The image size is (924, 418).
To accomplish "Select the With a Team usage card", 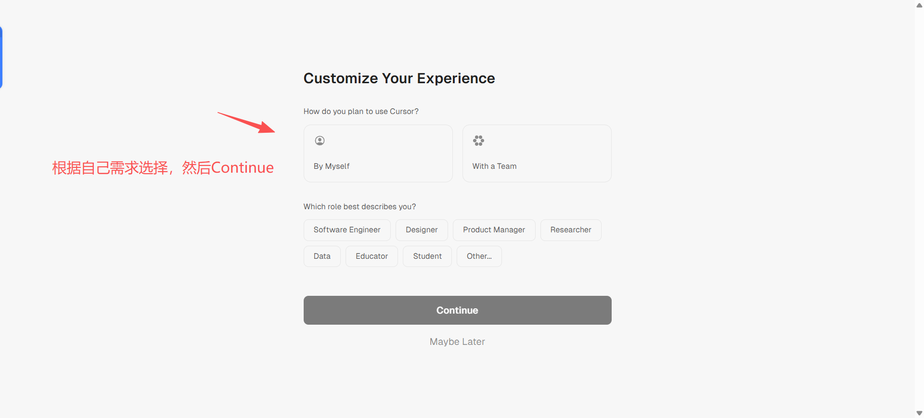I will click(537, 153).
